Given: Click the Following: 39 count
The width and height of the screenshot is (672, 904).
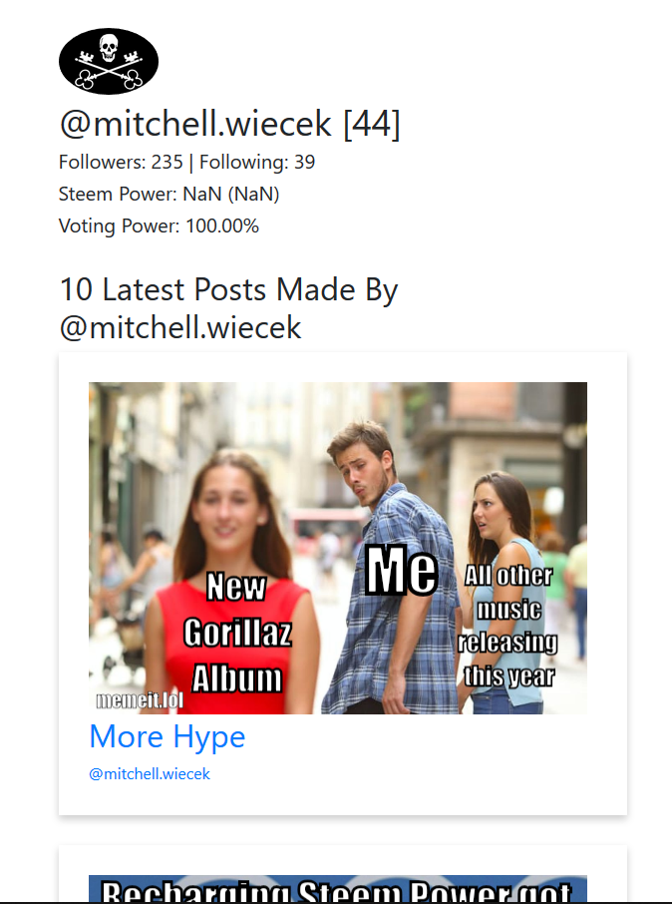Looking at the screenshot, I should click(x=257, y=162).
